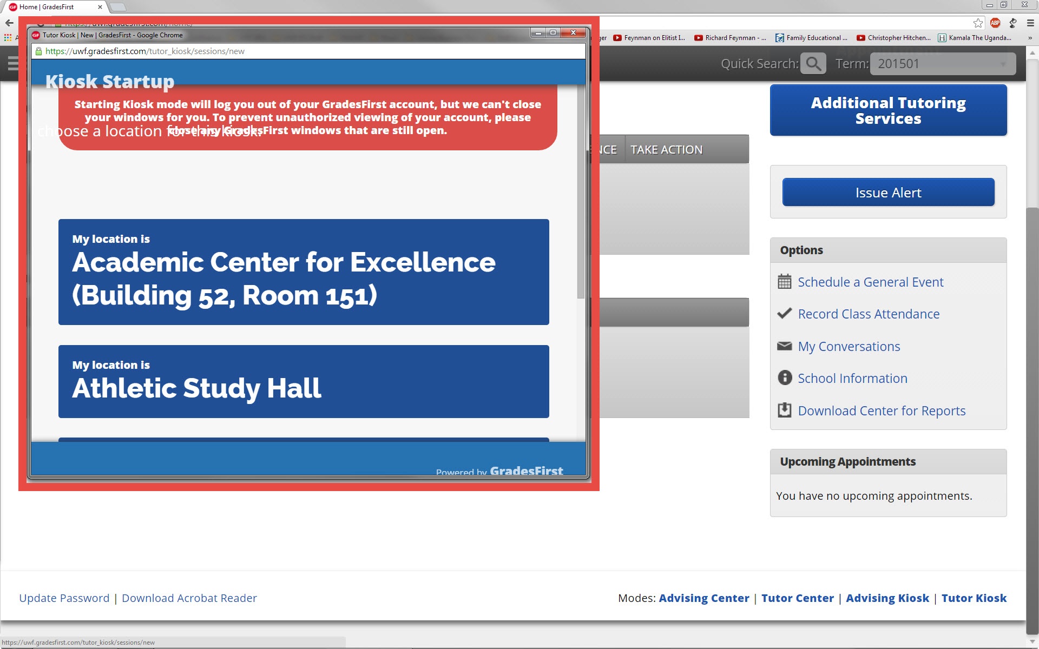Select Academic Center for Excellence location
The width and height of the screenshot is (1039, 649).
(304, 272)
